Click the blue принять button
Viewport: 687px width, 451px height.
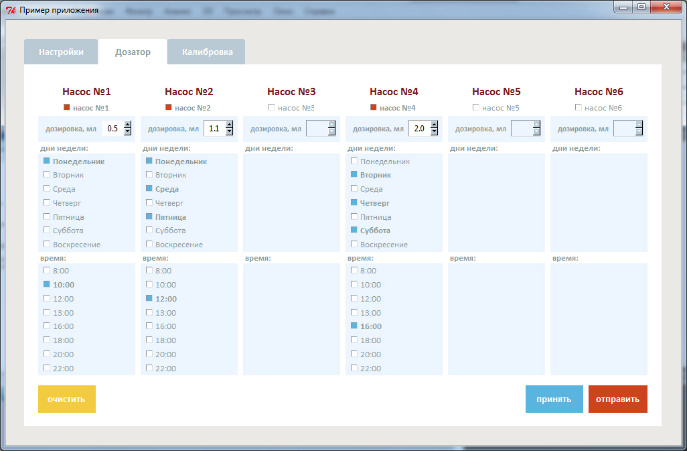pos(554,399)
